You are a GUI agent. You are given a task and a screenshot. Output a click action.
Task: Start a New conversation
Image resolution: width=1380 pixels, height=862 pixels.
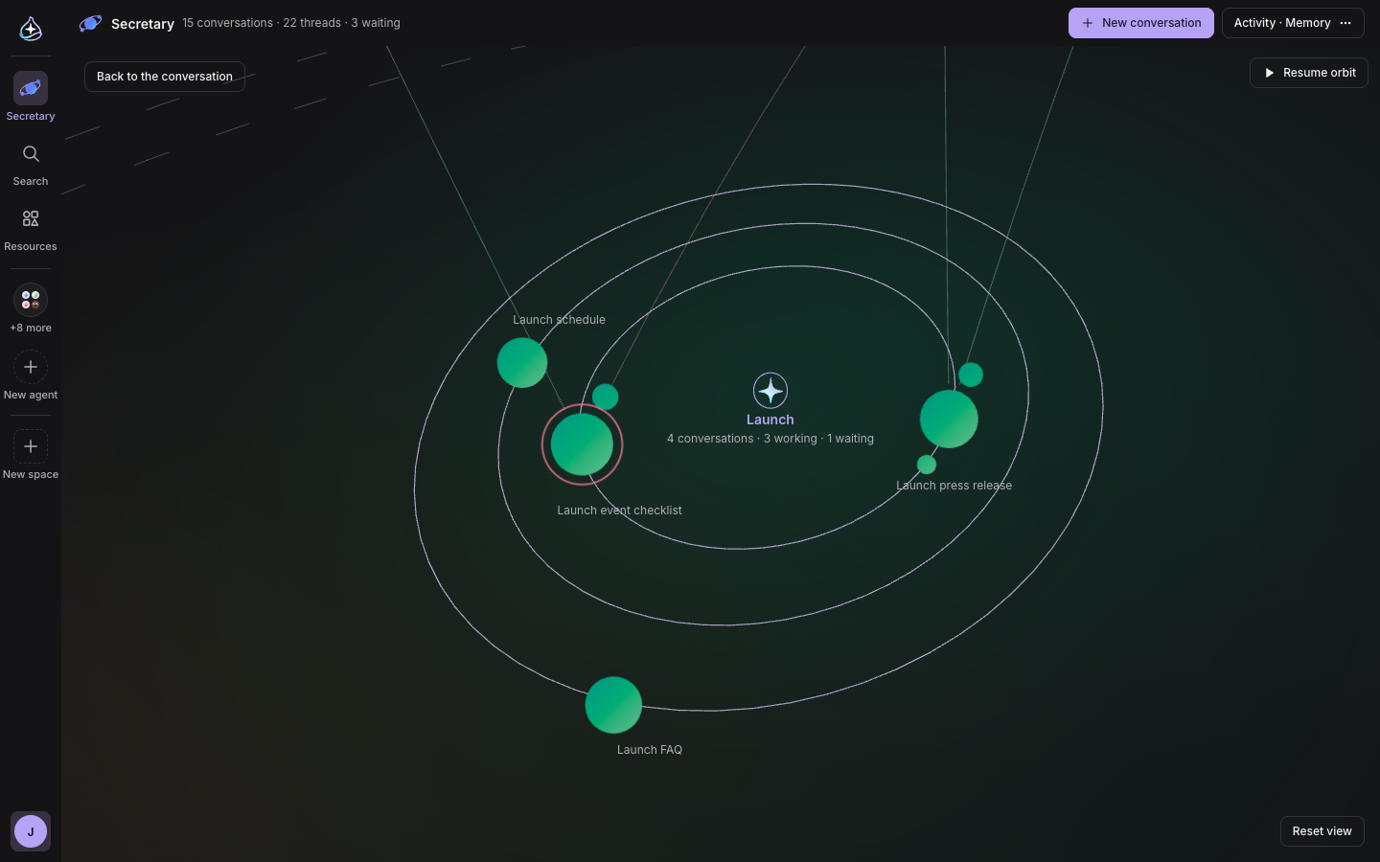click(1141, 23)
